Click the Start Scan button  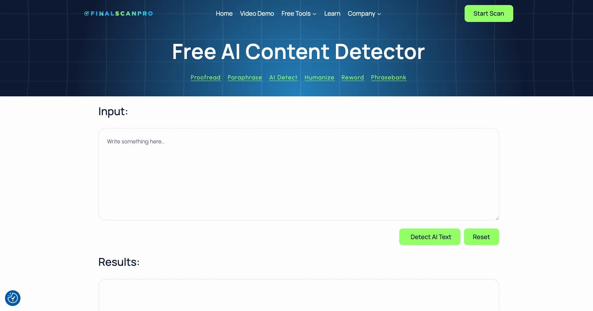(489, 13)
